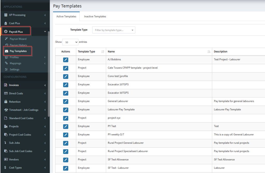The width and height of the screenshot is (265, 173).
Task: Click edit pencil for SF Test Allowance
Action: click(66, 160)
